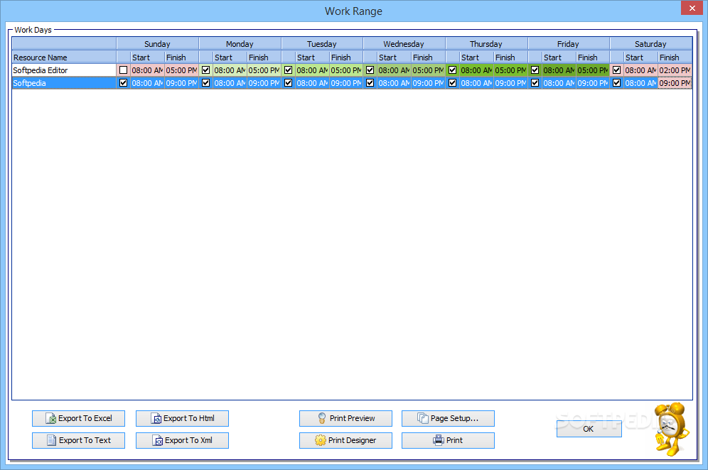
Task: Click the Thursday column group header
Action: pos(486,44)
